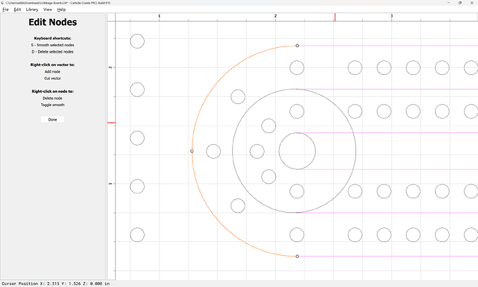Select the top end node of the orange arc
Image resolution: width=478 pixels, height=287 pixels.
pos(297,46)
